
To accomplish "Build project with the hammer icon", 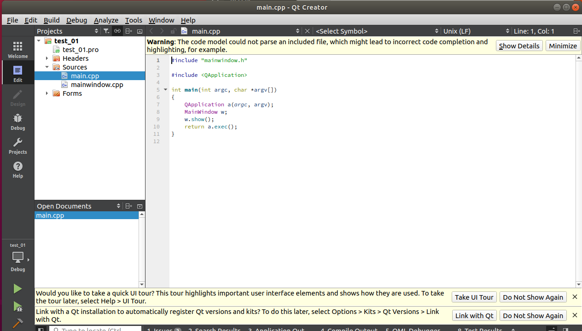I will (17, 323).
